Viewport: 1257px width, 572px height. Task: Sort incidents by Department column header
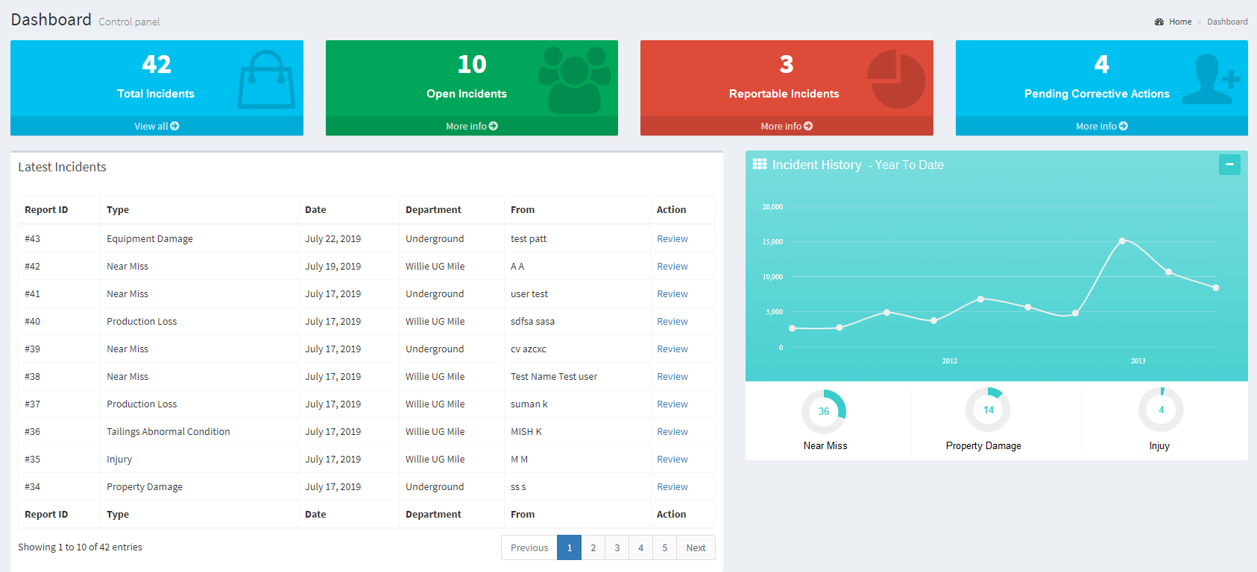pos(433,210)
